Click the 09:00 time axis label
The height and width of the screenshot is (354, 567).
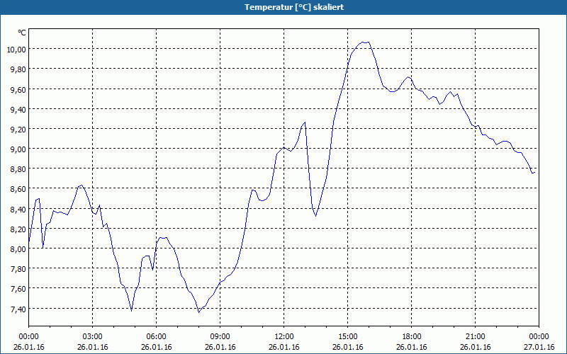[x=220, y=336]
